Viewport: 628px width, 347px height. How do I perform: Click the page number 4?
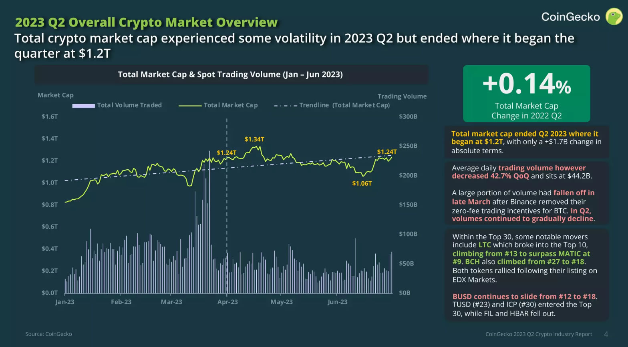coord(606,334)
